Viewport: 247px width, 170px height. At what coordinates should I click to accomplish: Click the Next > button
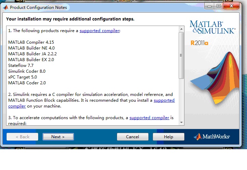pyautogui.click(x=58, y=137)
